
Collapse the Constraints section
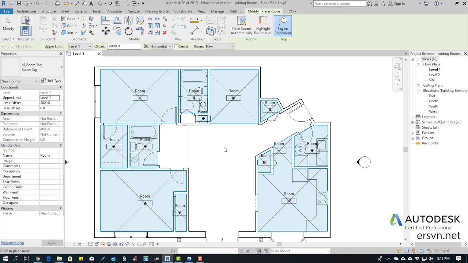(x=60, y=87)
